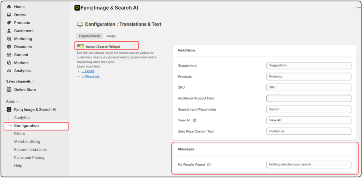Click the Field Name header text
This screenshot has height=178, width=363.
[x=186, y=50]
